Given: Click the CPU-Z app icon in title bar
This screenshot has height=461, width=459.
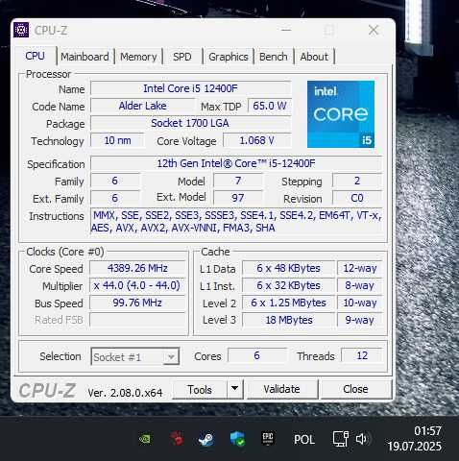Looking at the screenshot, I should tap(21, 30).
